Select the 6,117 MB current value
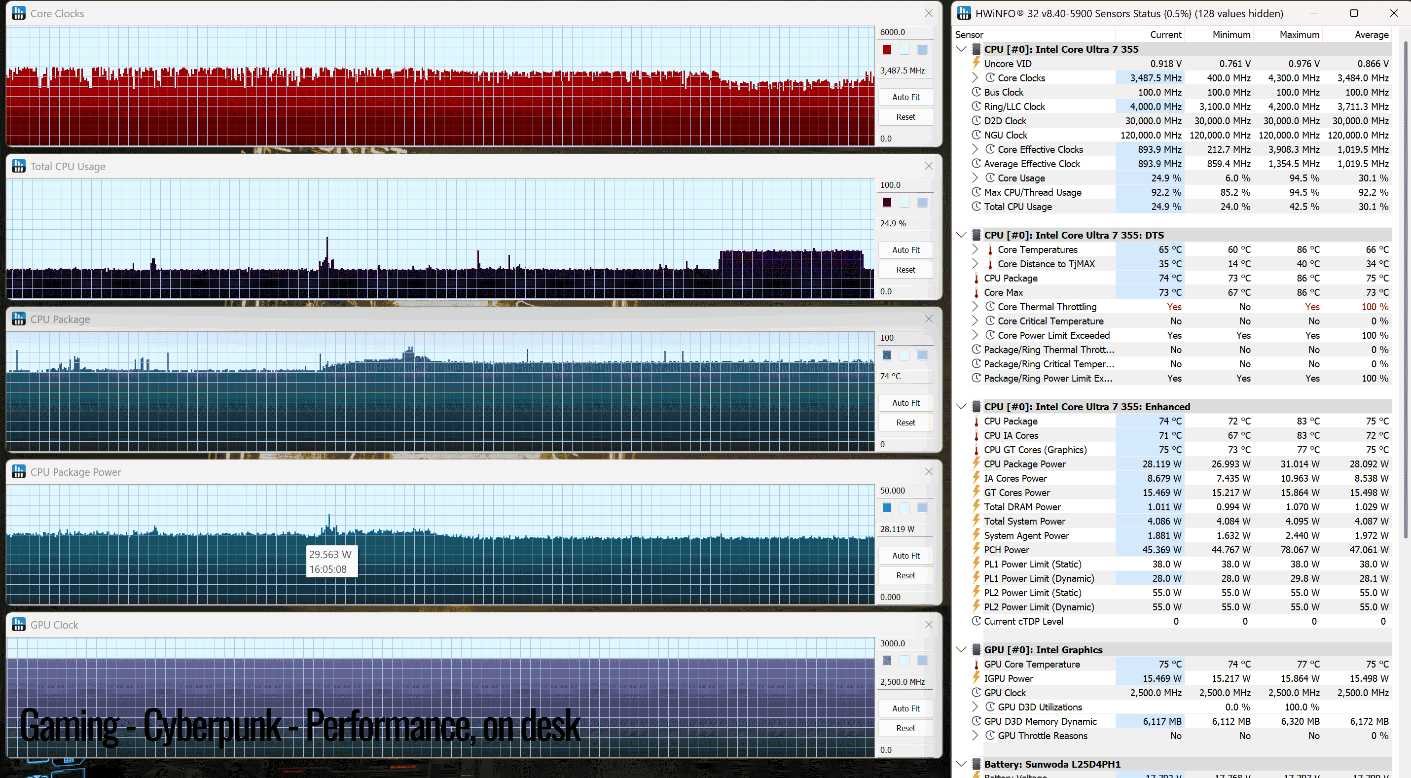Image resolution: width=1411 pixels, height=778 pixels. click(1162, 721)
